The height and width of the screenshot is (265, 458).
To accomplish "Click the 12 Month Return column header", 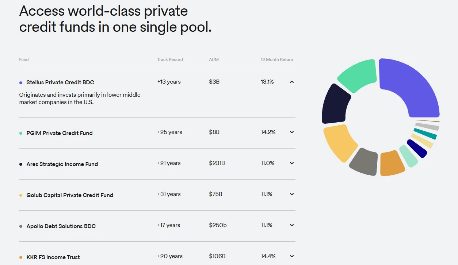I will (x=277, y=59).
